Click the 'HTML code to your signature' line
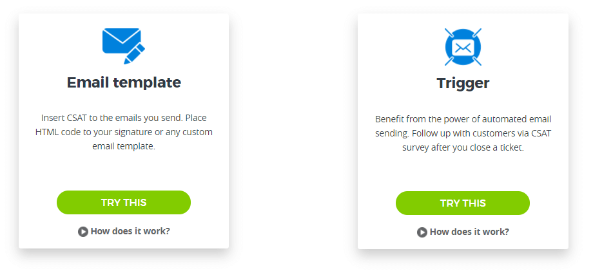The image size is (593, 280). [x=124, y=132]
